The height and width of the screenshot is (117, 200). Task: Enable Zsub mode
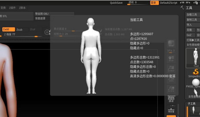(22, 30)
